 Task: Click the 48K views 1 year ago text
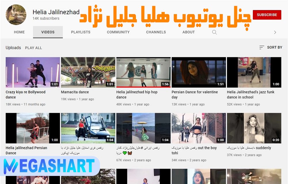click(133, 104)
